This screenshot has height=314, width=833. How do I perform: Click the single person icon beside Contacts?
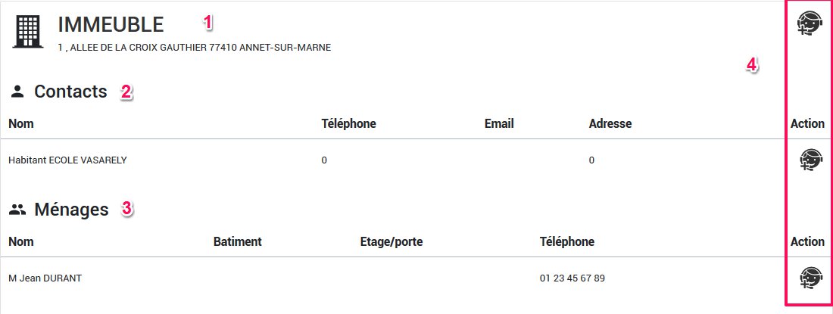pos(17,92)
